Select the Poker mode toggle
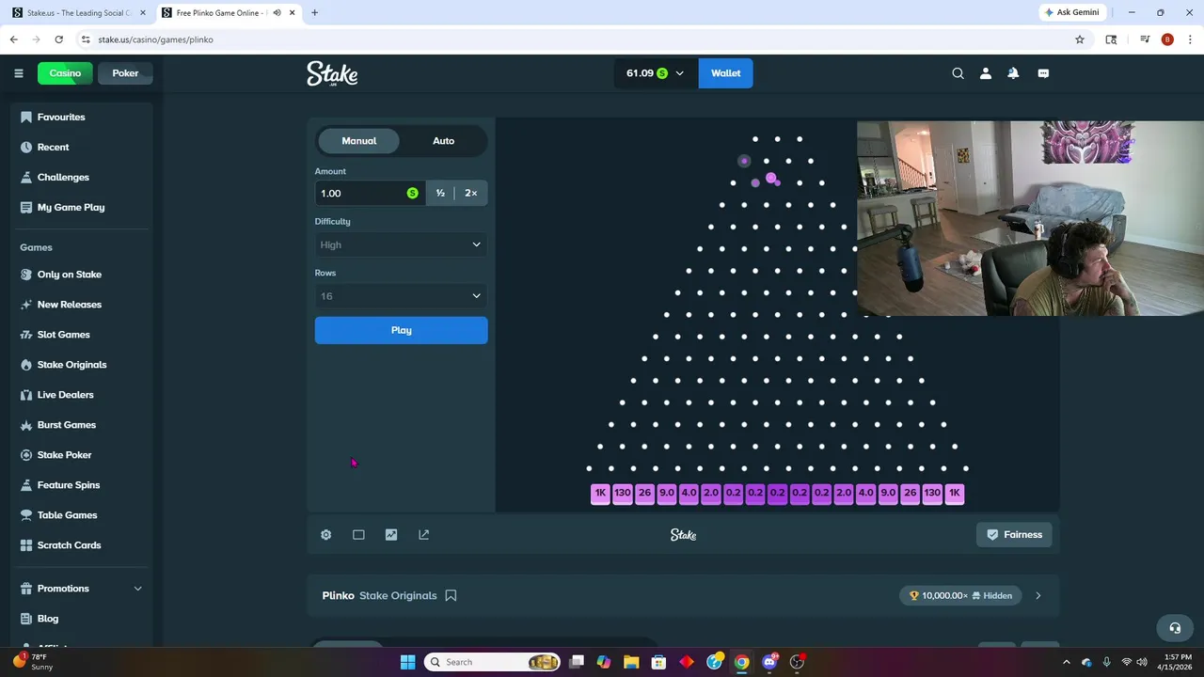 125,73
